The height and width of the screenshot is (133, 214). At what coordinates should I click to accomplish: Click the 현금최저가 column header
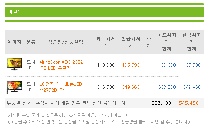click(x=131, y=42)
